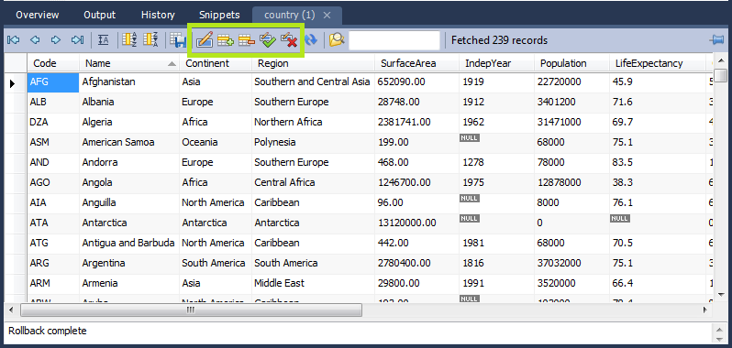Click the Population column header
The width and height of the screenshot is (732, 348).
[x=571, y=63]
